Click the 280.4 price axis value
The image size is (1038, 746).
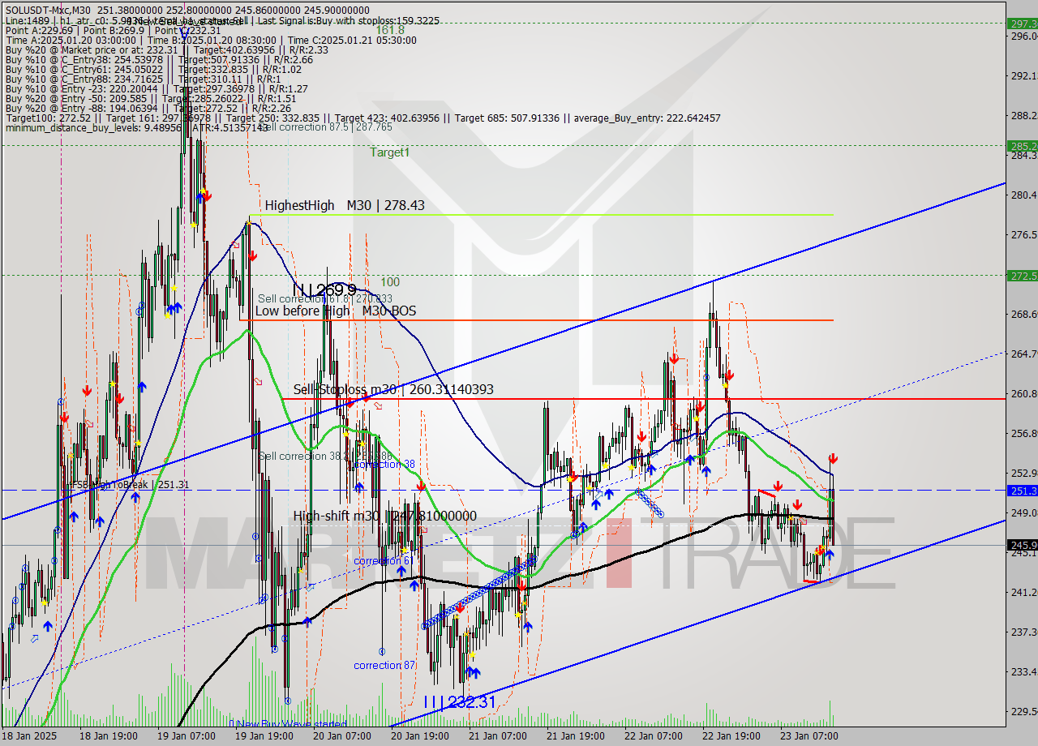1023,195
